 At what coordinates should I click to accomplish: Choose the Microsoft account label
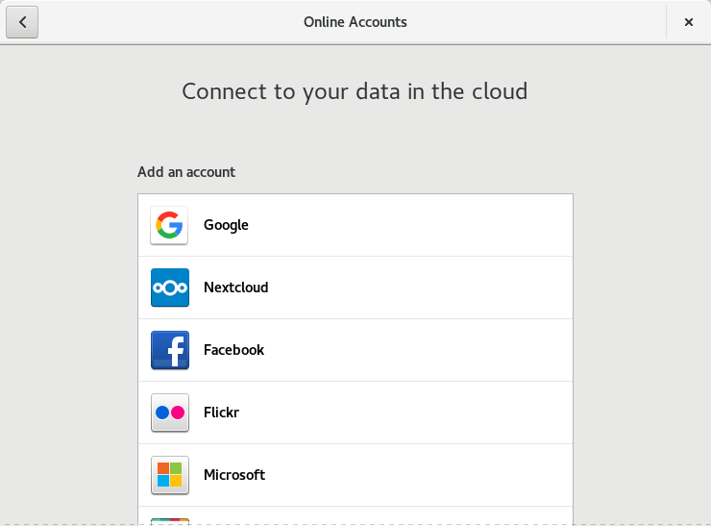coord(234,475)
